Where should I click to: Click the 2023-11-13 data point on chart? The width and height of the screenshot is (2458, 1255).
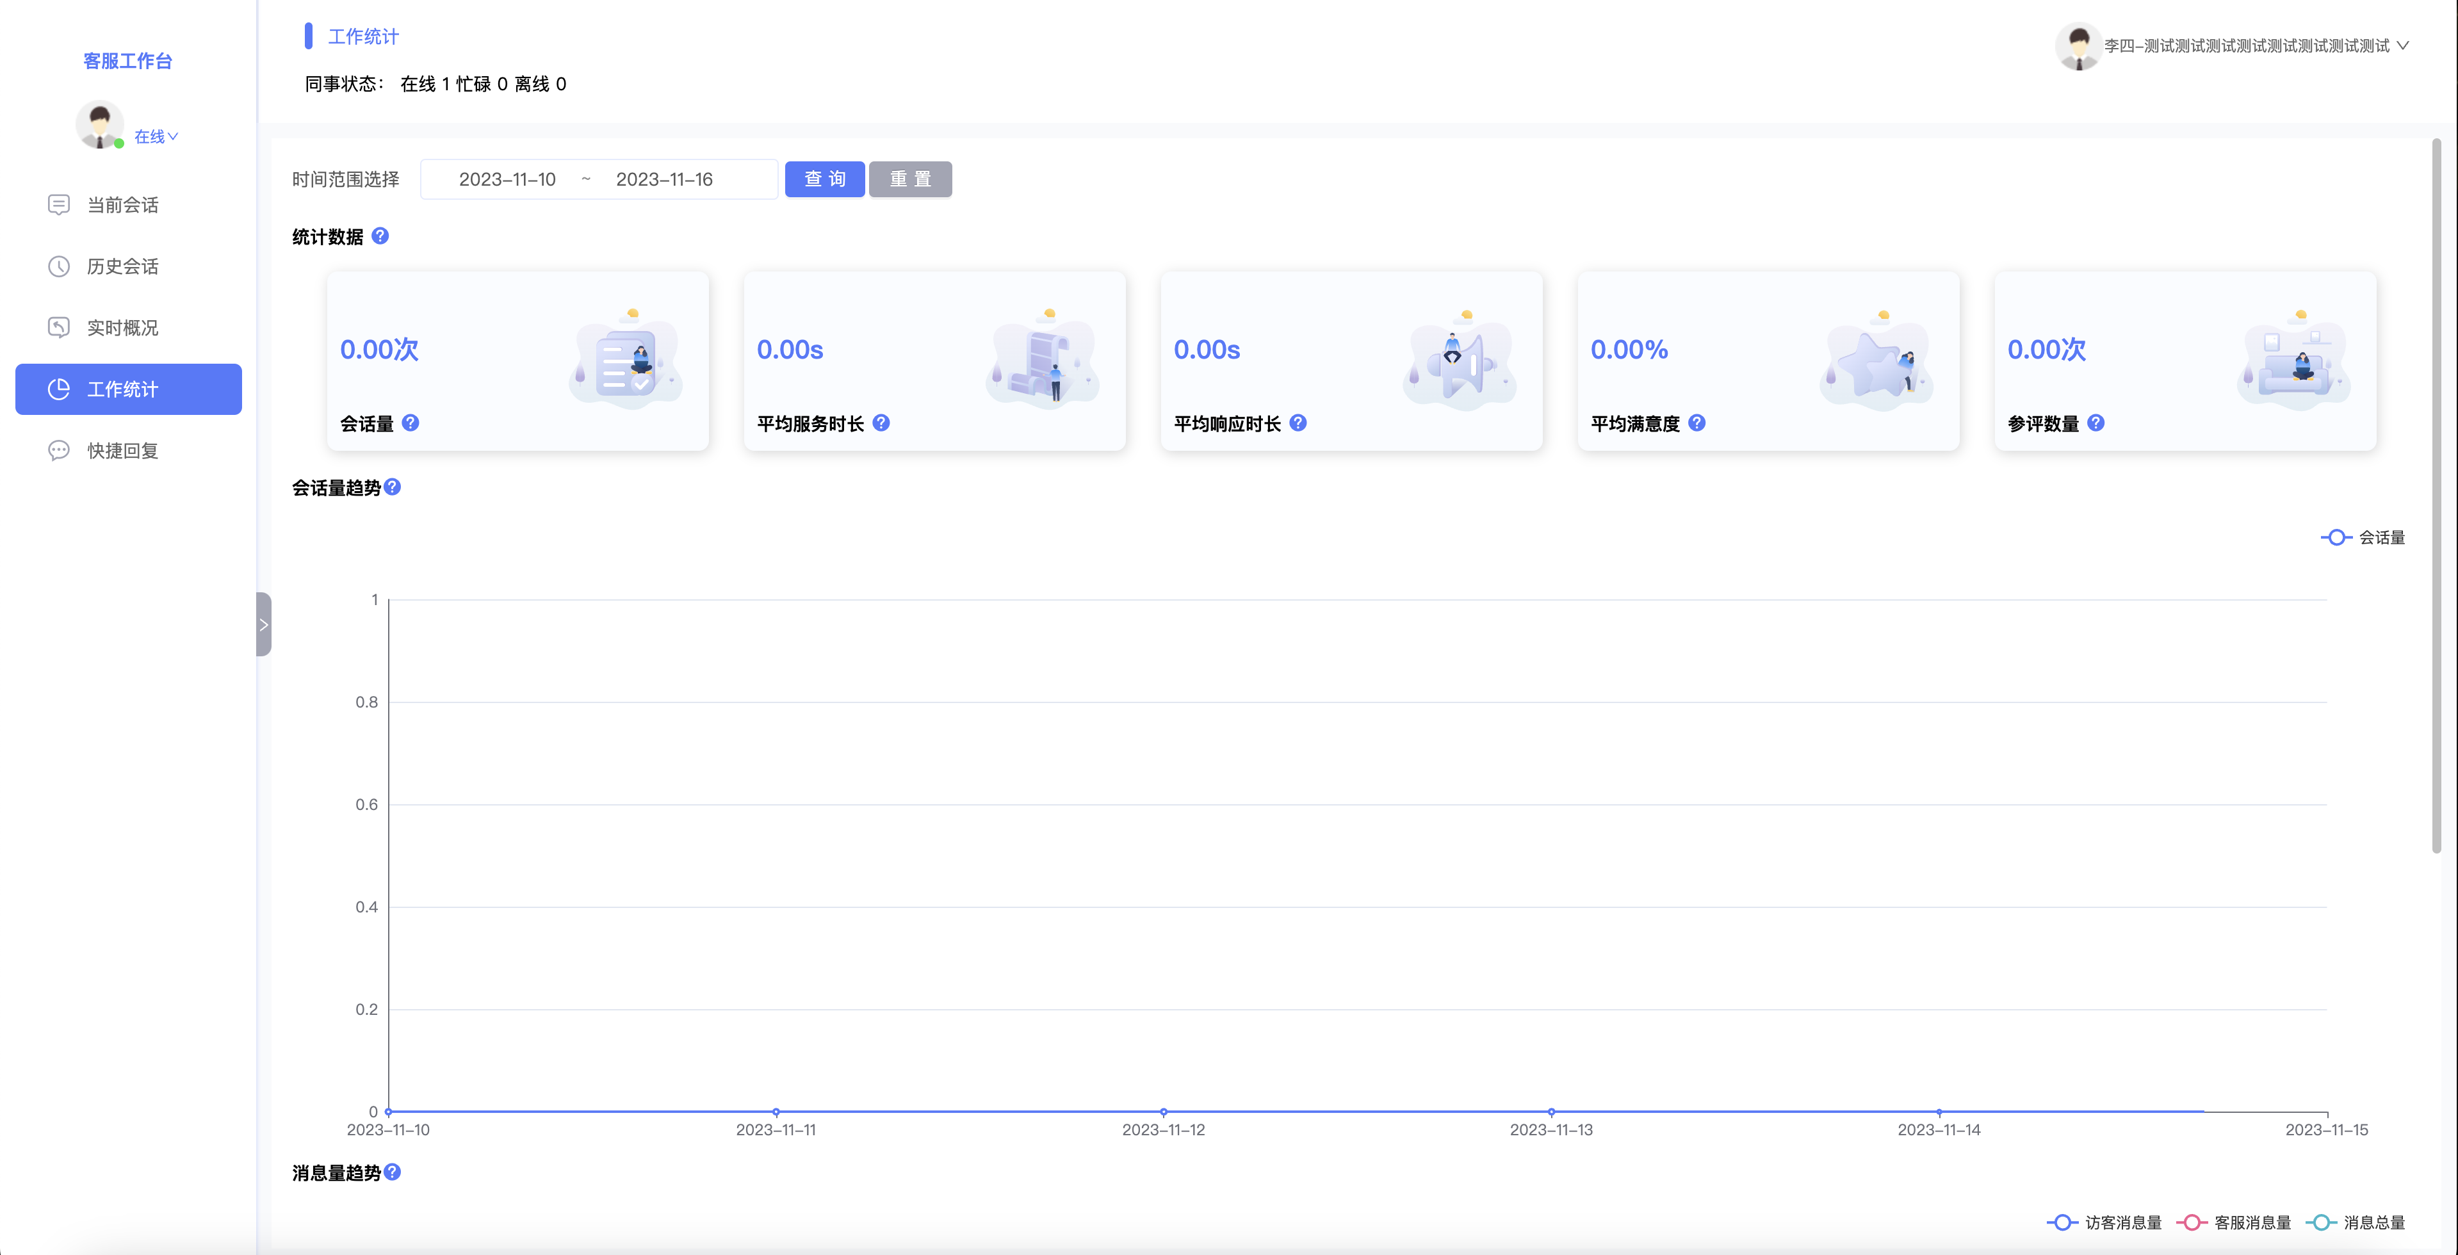coord(1552,1112)
